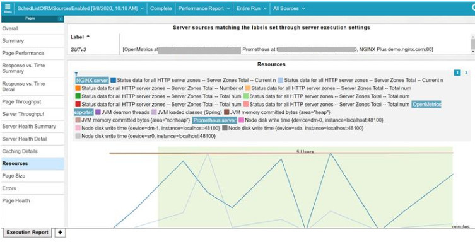The width and height of the screenshot is (475, 242).
Task: Toggle light gray disk write sr0 swatch
Action: pos(78,136)
